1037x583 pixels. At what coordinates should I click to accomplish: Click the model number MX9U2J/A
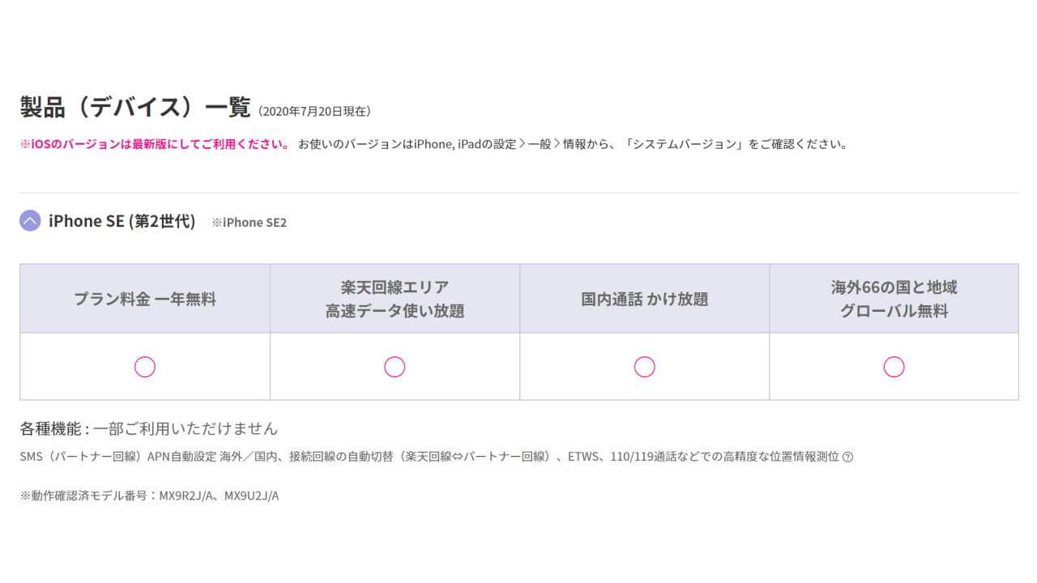(251, 496)
